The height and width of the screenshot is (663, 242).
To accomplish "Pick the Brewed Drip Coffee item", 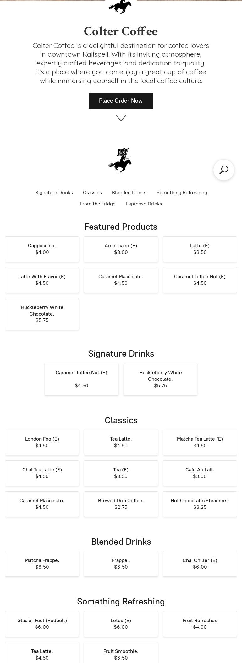I will 121,504.
